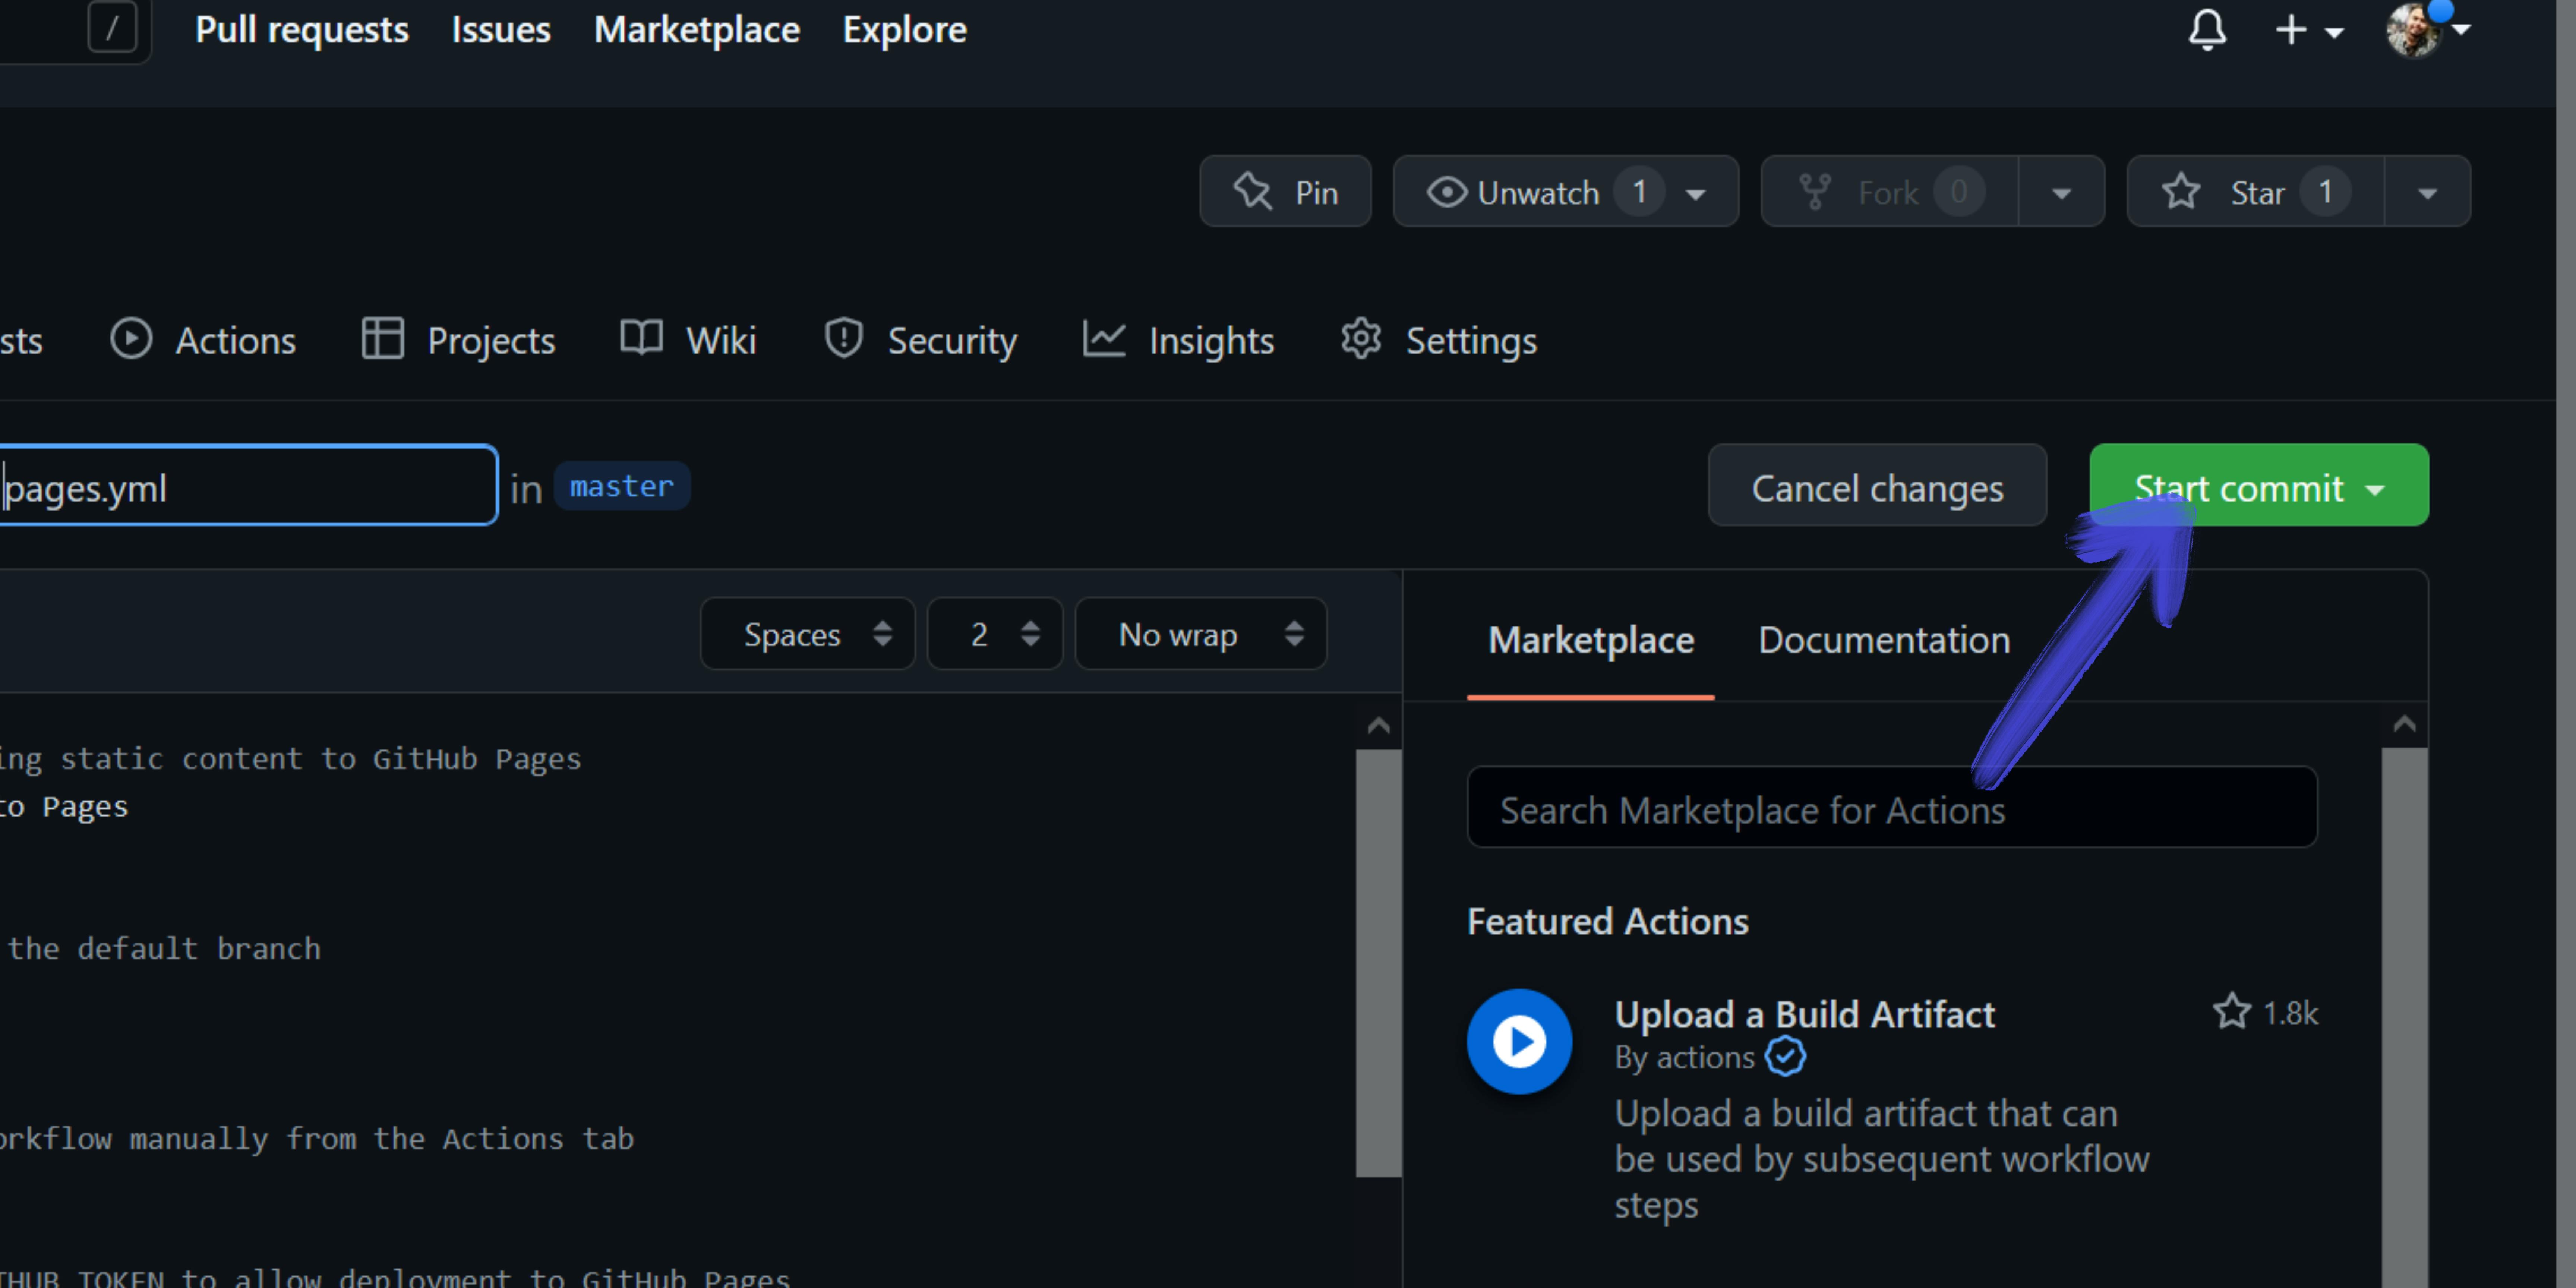Open Explore in top navigation

905,30
